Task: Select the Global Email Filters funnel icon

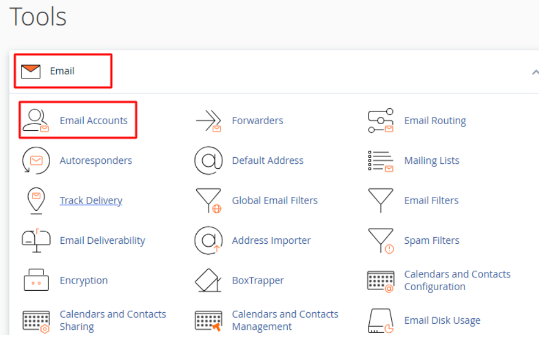Action: tap(208, 200)
